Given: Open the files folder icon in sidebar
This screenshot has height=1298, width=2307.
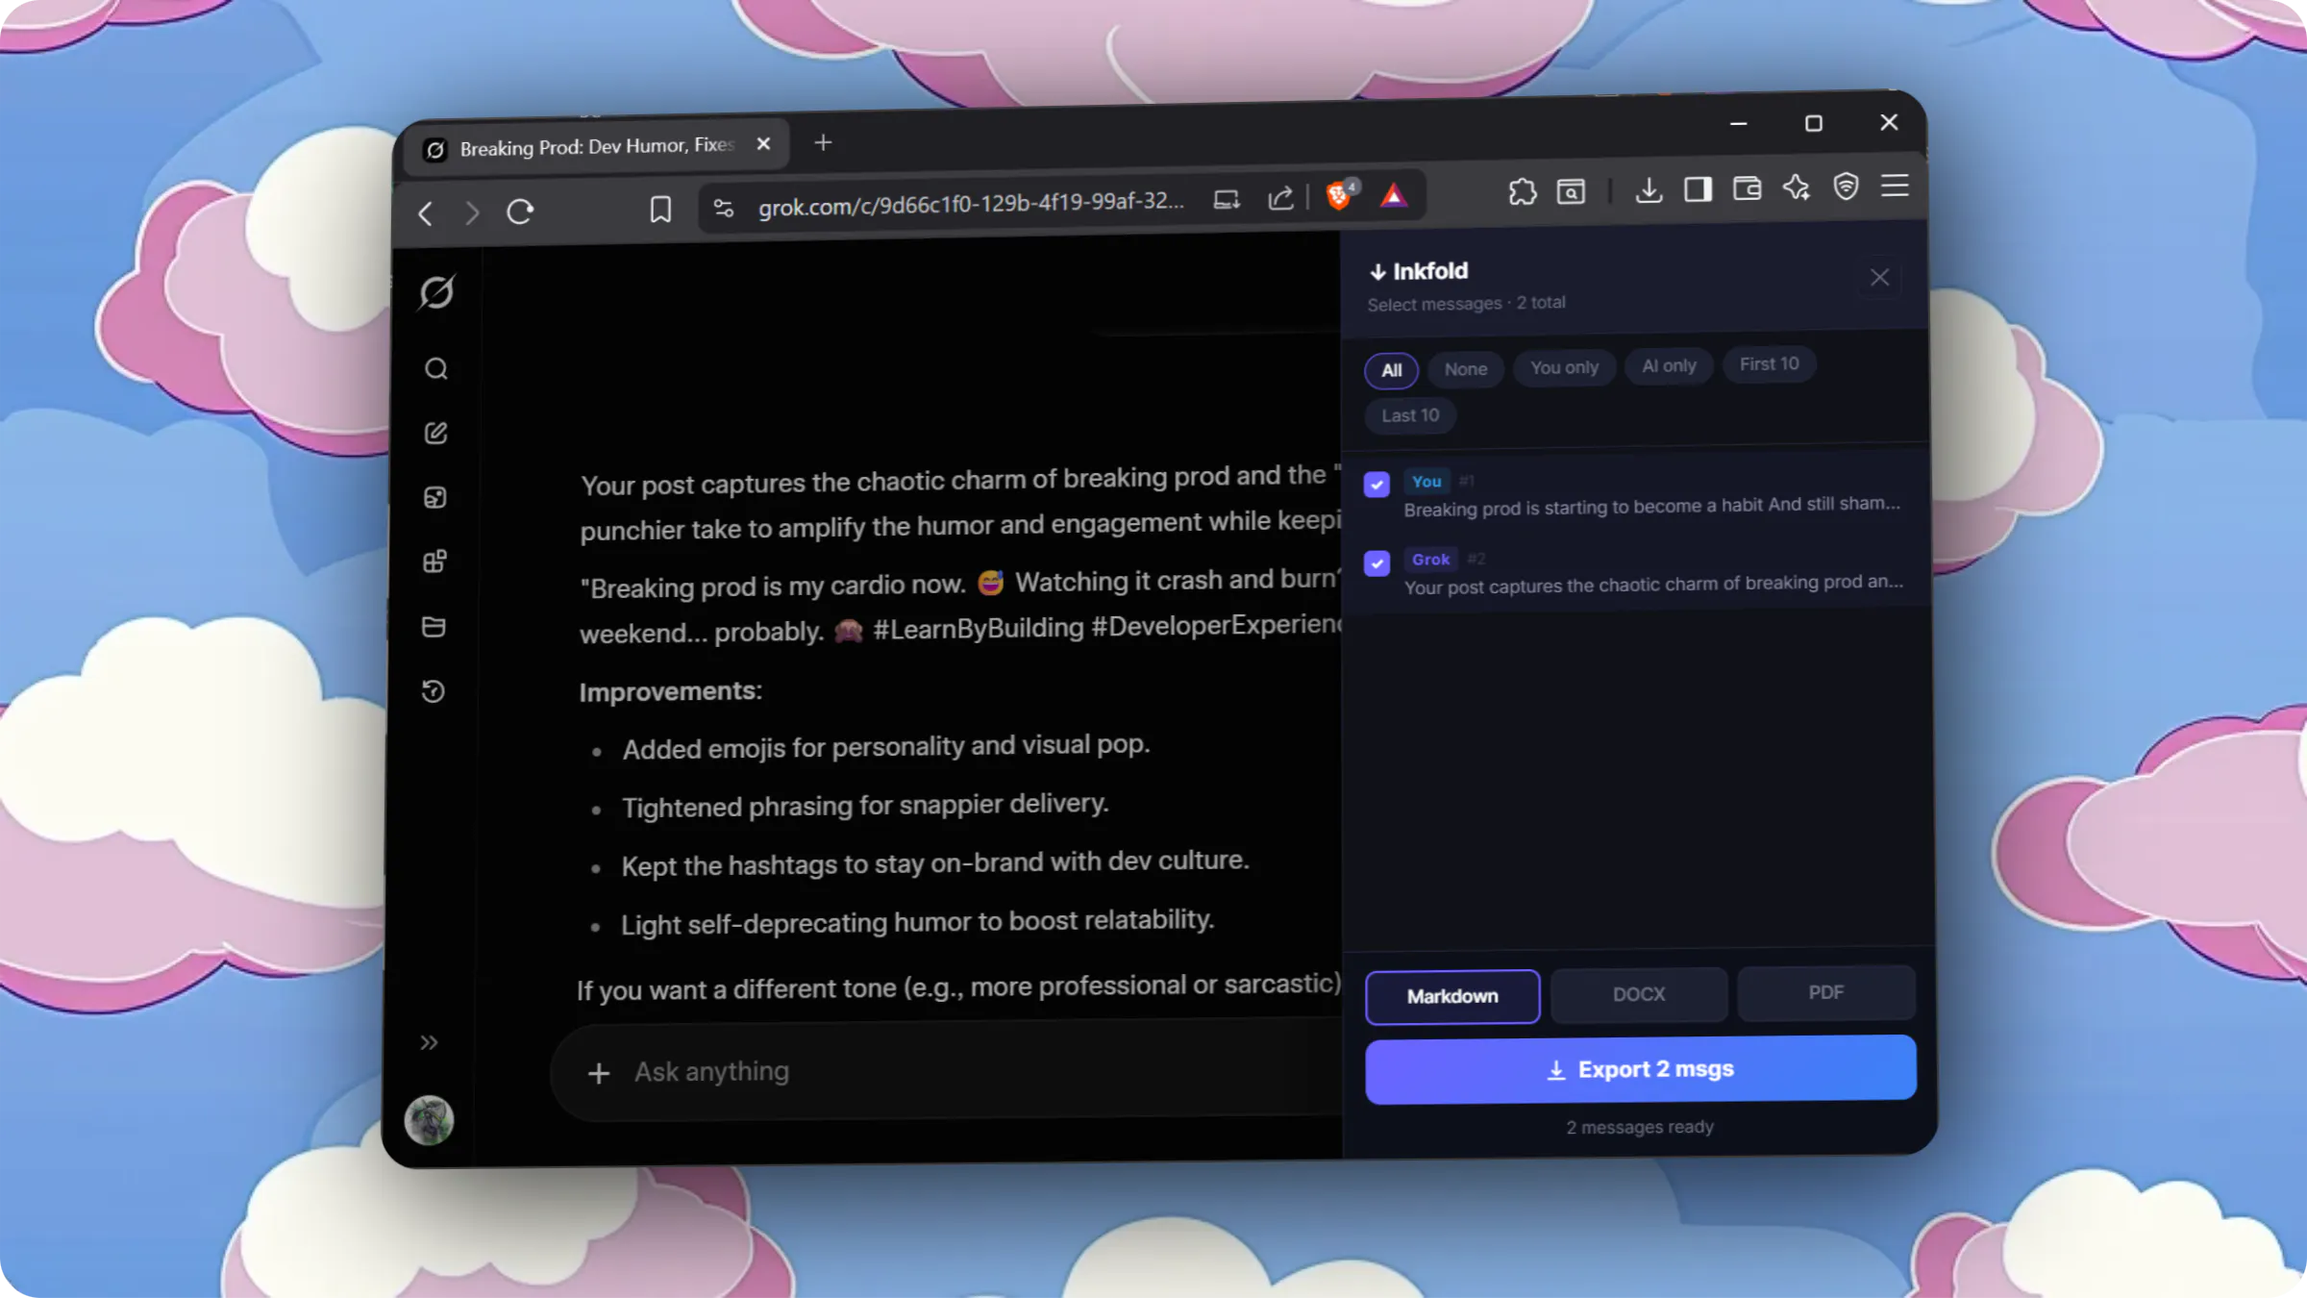Looking at the screenshot, I should tap(434, 627).
